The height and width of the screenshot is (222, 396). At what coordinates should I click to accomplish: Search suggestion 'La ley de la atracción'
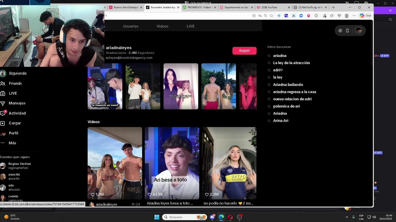(x=291, y=63)
